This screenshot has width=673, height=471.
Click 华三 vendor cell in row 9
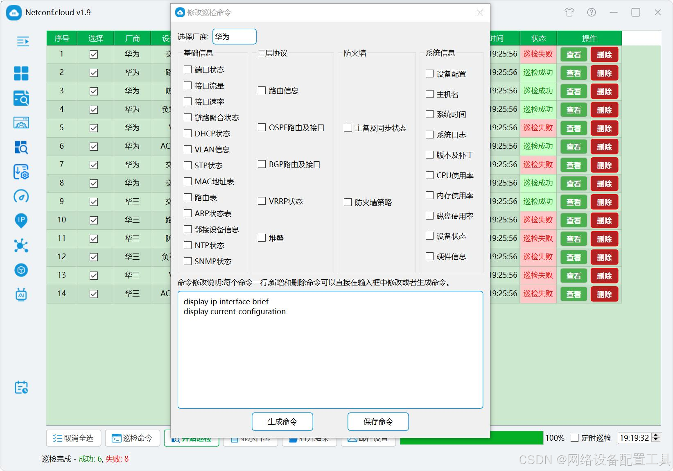click(x=132, y=201)
